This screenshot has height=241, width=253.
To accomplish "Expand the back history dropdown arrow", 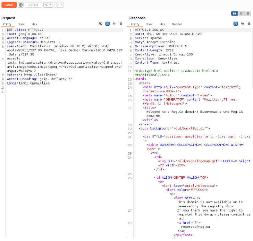I will 51,5.
